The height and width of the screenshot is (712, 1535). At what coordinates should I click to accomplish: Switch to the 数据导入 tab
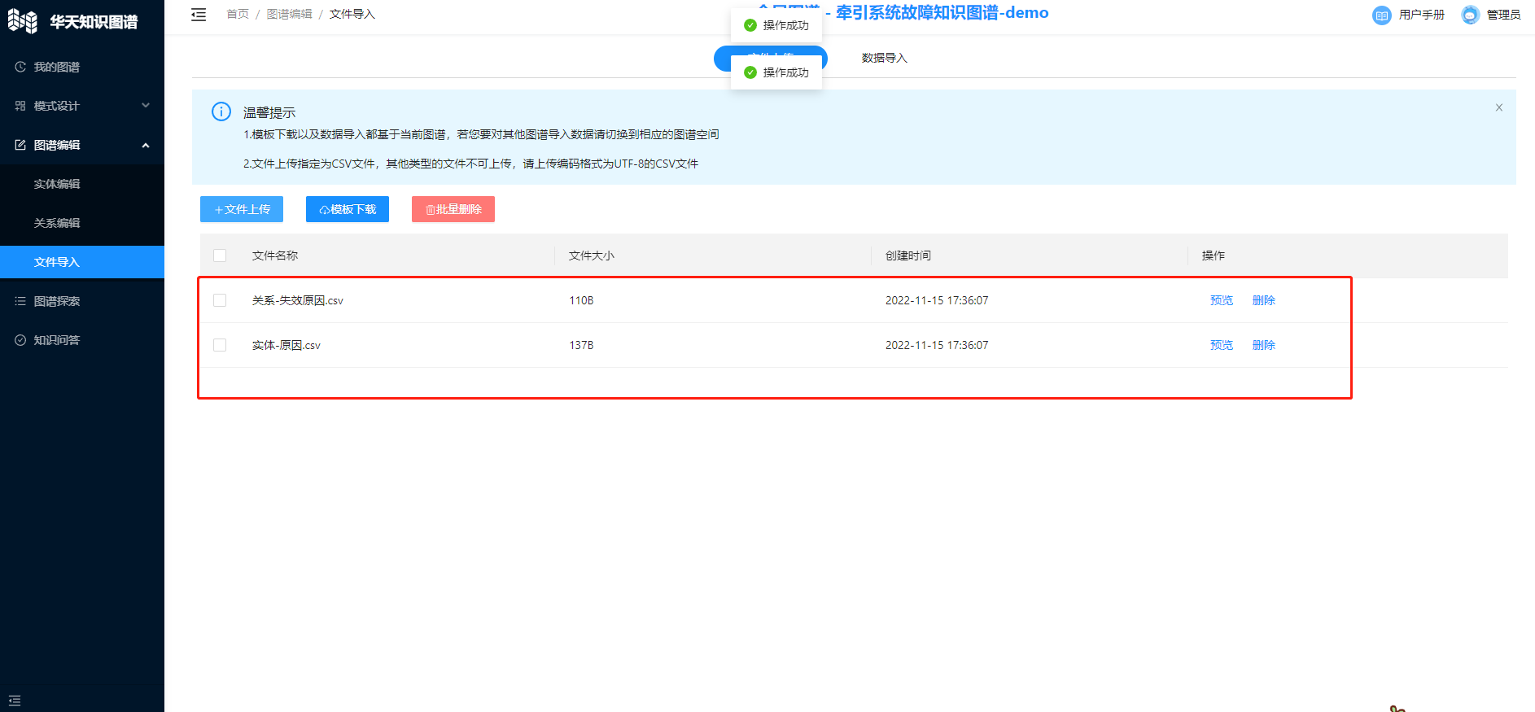[x=884, y=58]
